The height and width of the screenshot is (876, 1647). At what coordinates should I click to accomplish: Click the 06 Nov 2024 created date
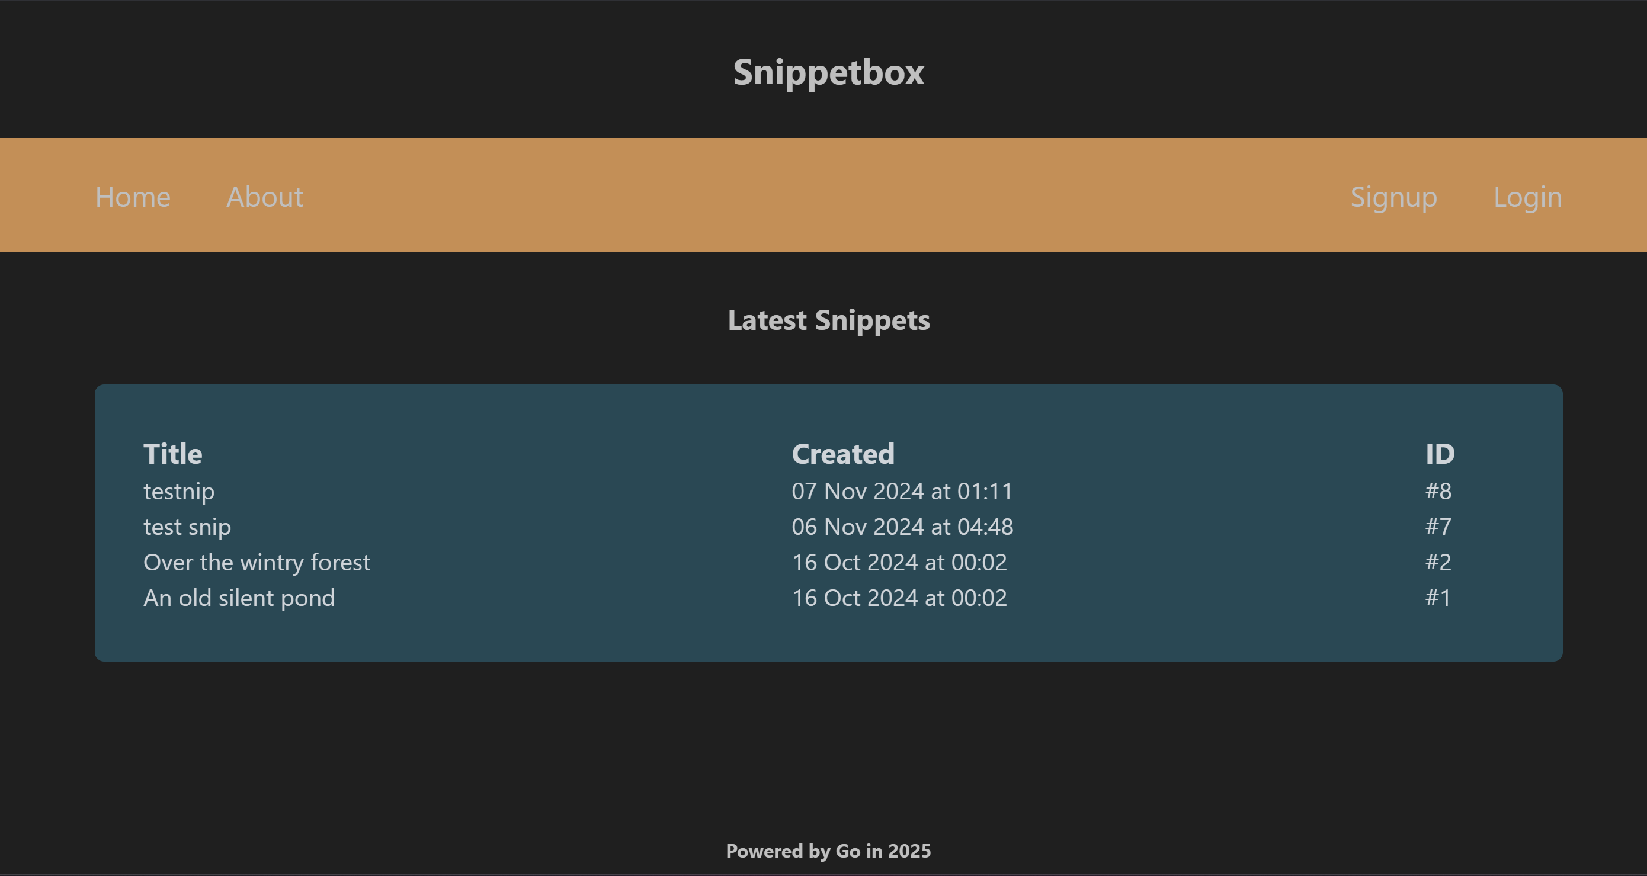[x=902, y=527]
